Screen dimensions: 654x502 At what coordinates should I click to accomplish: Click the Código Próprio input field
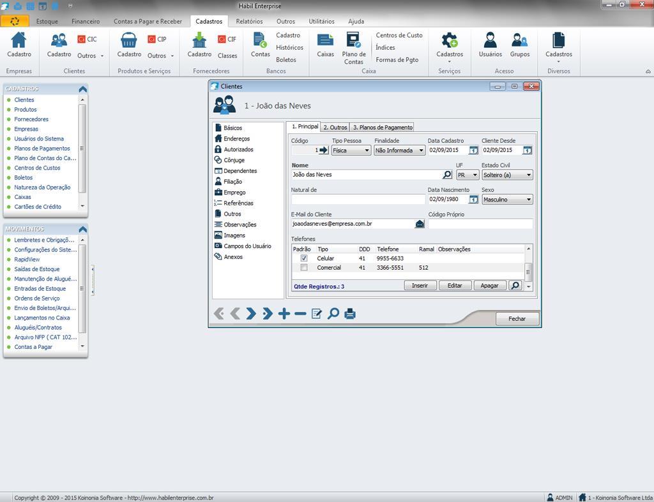(x=480, y=224)
